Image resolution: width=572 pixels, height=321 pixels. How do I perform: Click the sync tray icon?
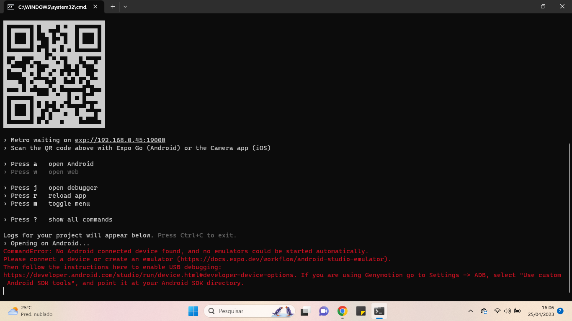tap(484, 311)
